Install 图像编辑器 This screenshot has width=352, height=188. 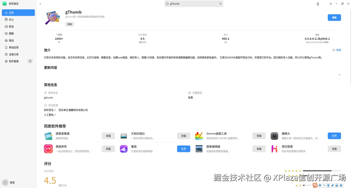pos(259,149)
